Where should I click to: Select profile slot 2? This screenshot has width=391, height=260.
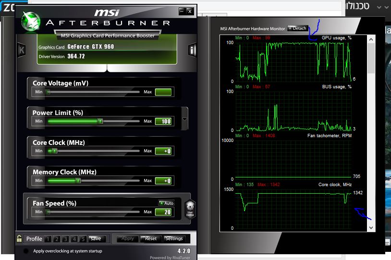pos(57,239)
